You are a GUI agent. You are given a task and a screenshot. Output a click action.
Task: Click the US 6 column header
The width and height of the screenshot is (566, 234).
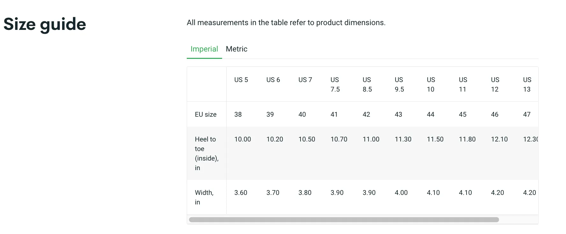point(273,80)
